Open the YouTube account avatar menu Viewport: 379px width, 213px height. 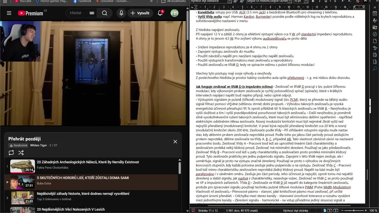tap(174, 13)
